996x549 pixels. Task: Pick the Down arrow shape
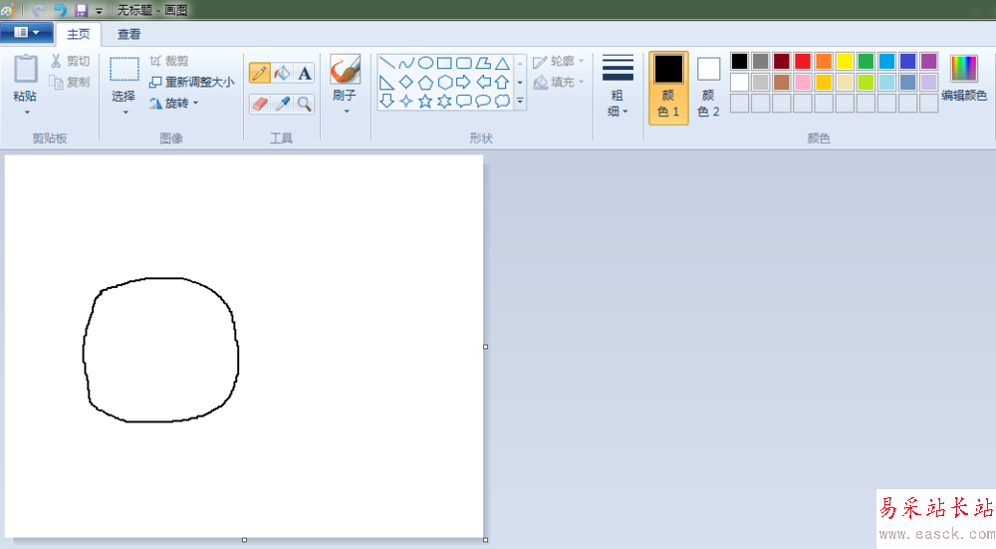pyautogui.click(x=386, y=101)
